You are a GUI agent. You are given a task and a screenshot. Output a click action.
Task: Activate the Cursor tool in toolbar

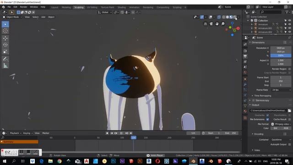(x=5, y=31)
